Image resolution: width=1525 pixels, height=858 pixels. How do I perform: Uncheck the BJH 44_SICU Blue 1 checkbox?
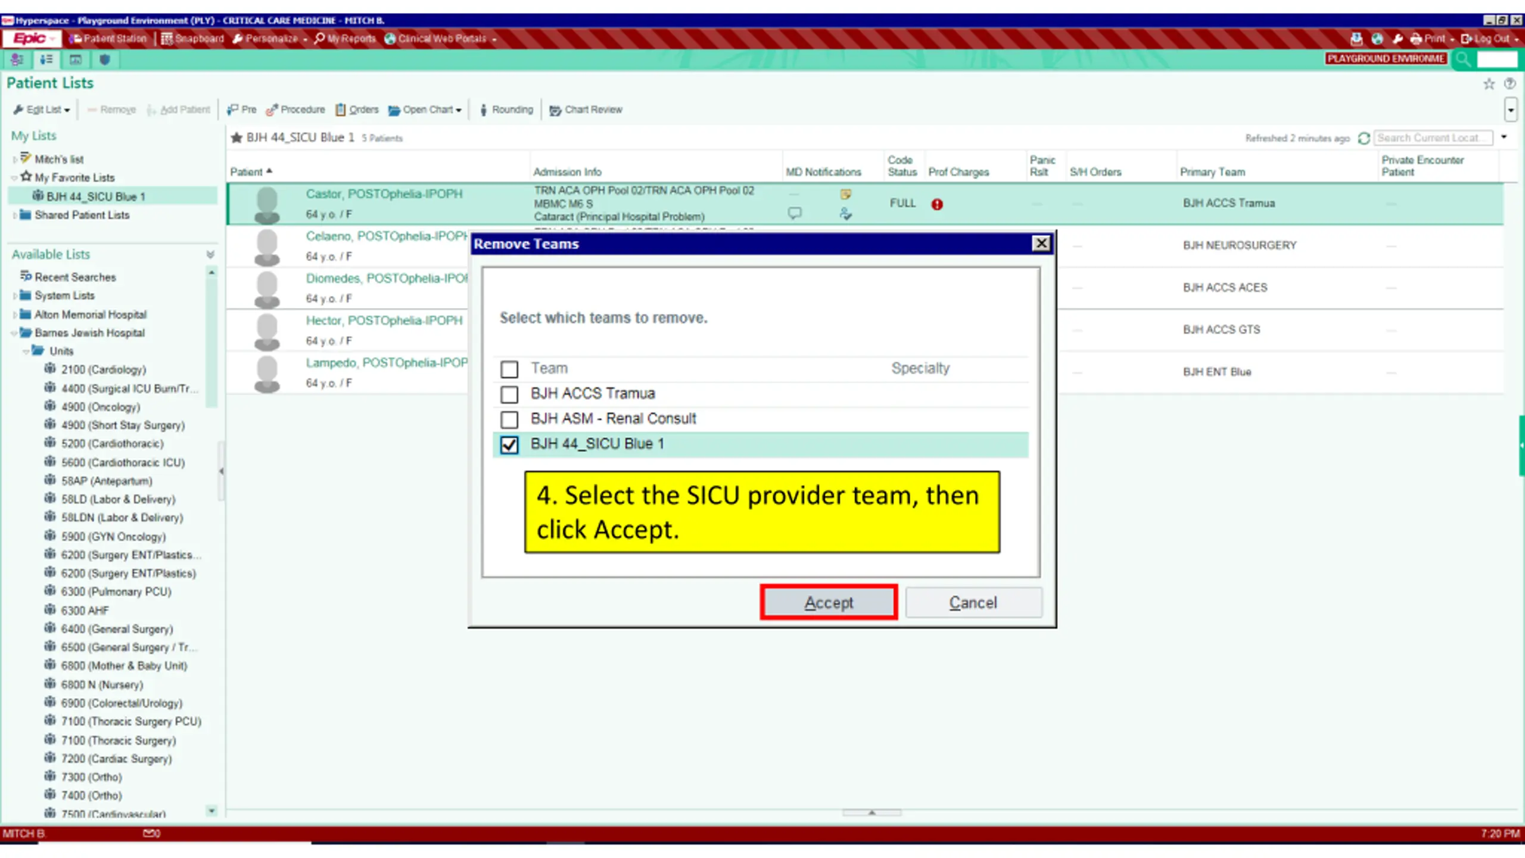point(509,444)
